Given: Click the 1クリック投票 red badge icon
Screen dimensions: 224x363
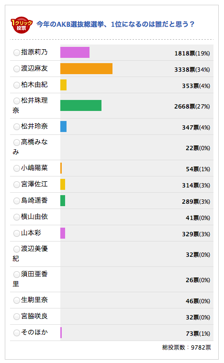Looking at the screenshot, I should (x=22, y=25).
